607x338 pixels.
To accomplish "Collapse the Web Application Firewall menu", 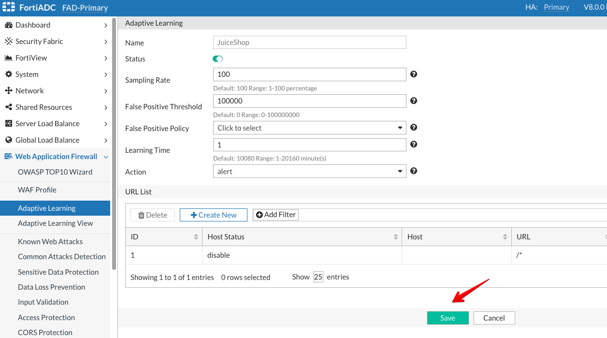I will pos(106,157).
